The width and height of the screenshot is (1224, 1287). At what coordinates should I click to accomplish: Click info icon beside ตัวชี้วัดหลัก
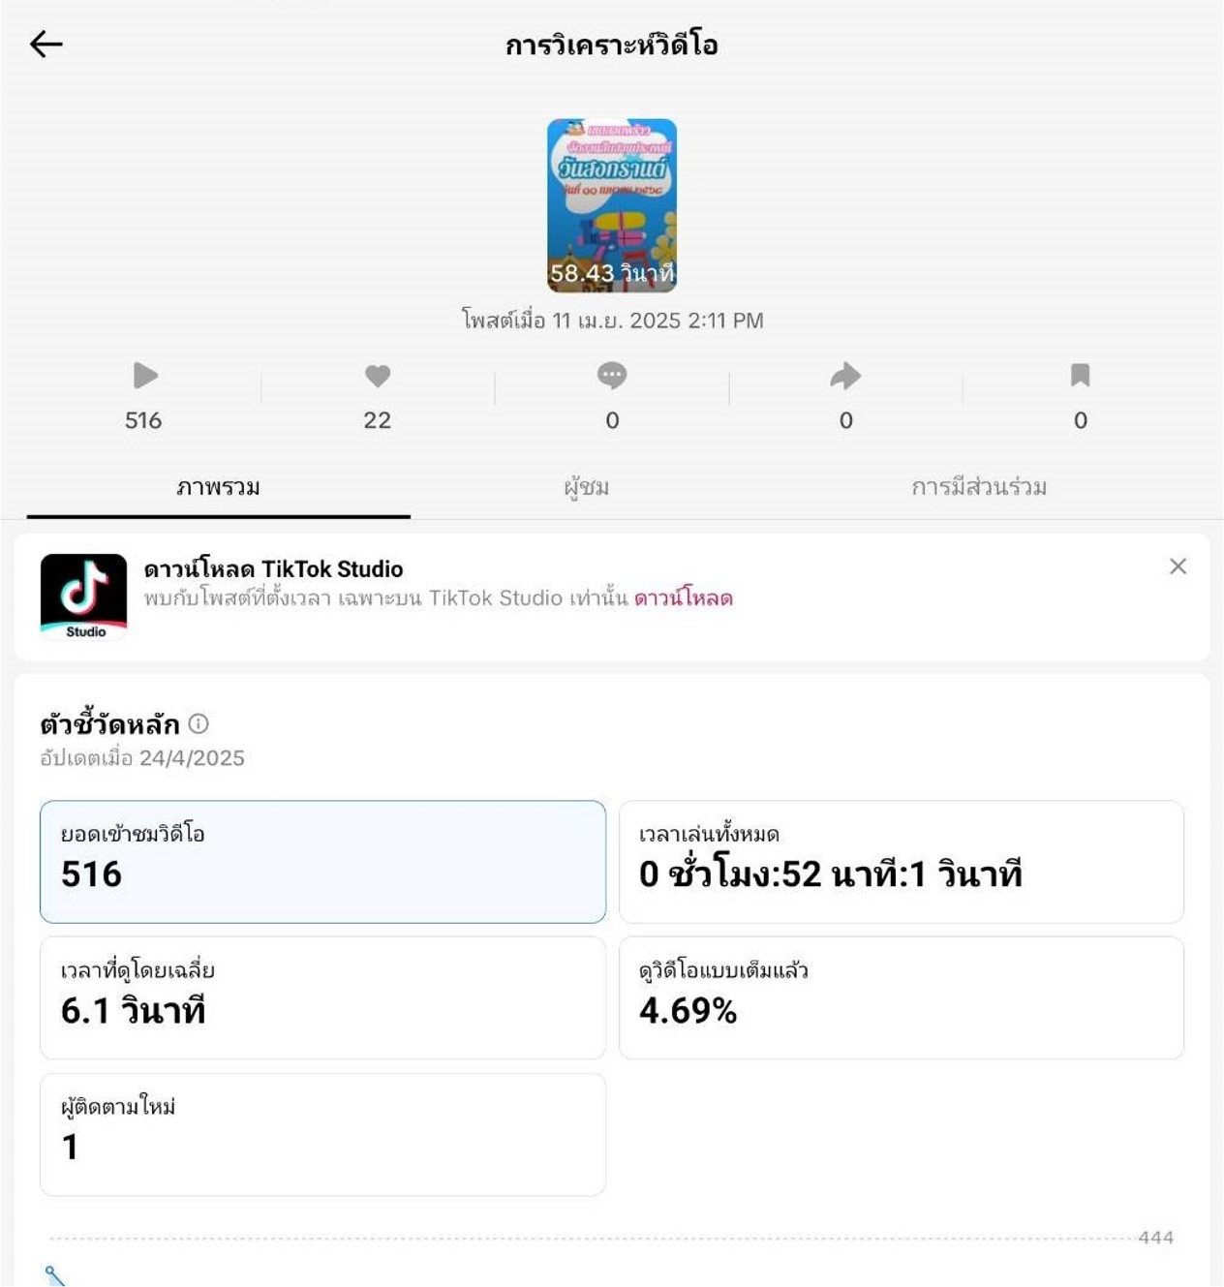click(x=199, y=723)
